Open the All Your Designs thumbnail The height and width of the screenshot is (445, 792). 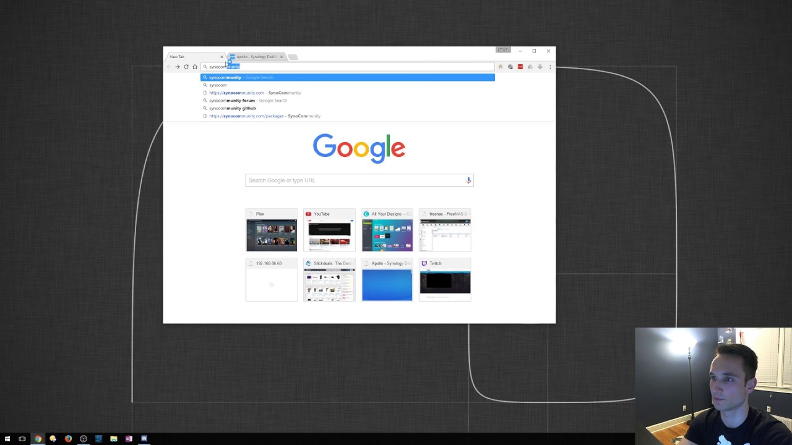[387, 231]
